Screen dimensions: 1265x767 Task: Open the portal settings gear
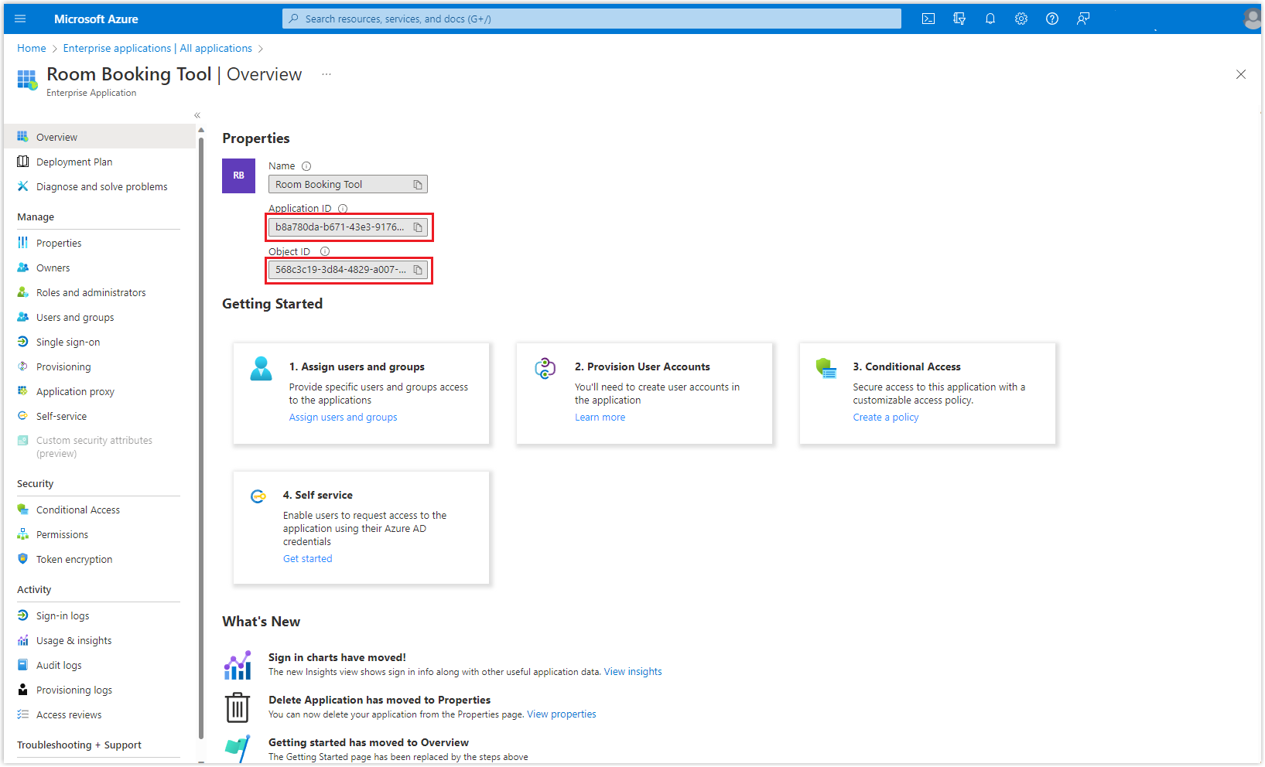point(1021,19)
